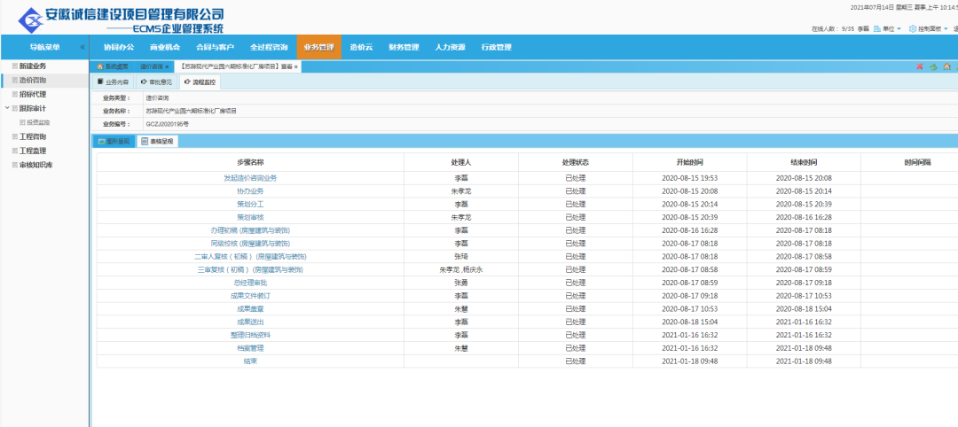Collapse the 跟踪审计 tree node
958x427 pixels.
pos(7,108)
